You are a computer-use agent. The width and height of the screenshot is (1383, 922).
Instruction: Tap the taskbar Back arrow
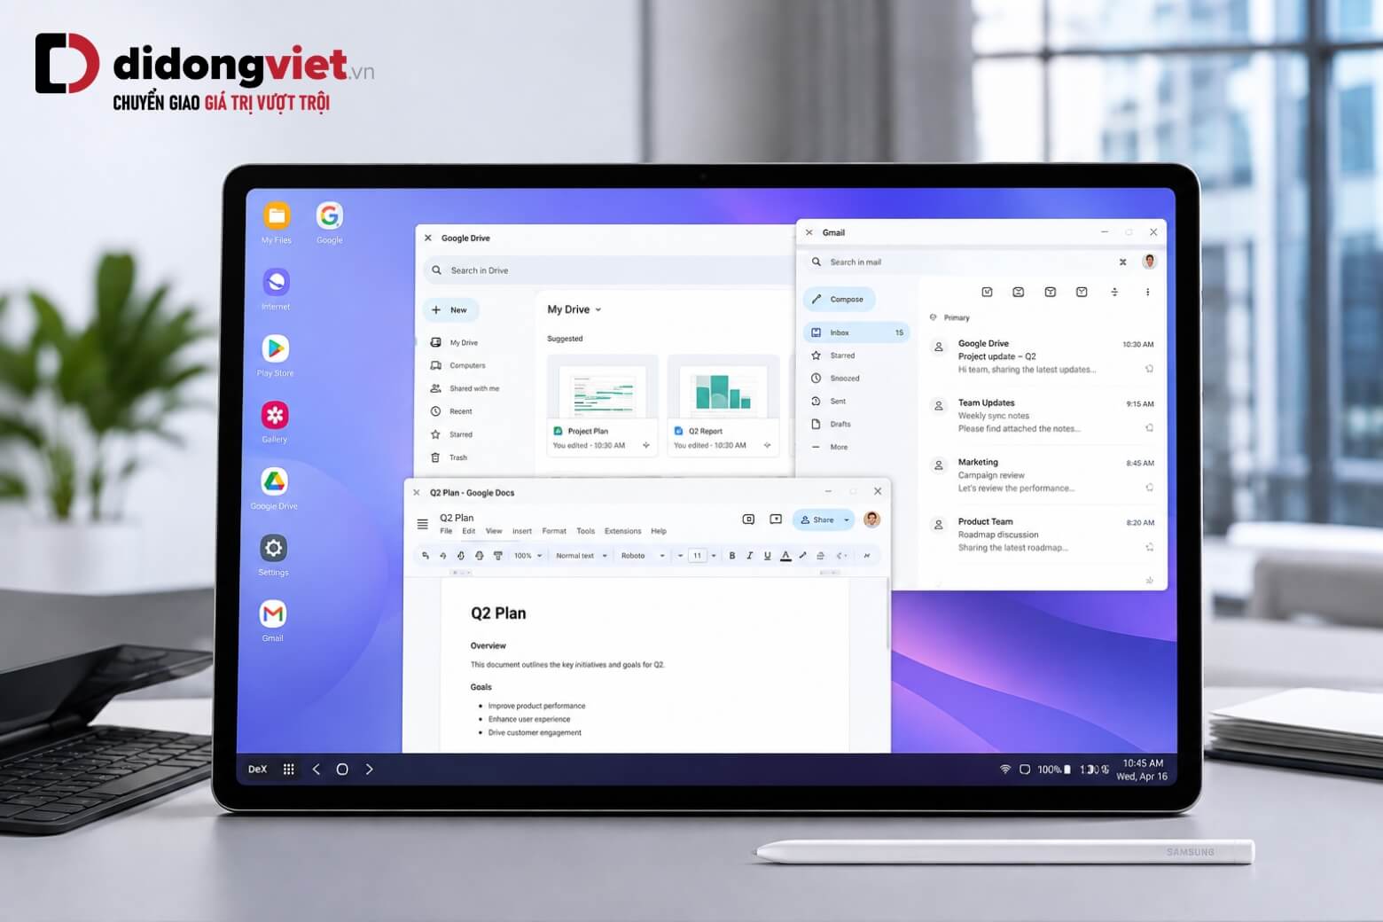tap(316, 770)
